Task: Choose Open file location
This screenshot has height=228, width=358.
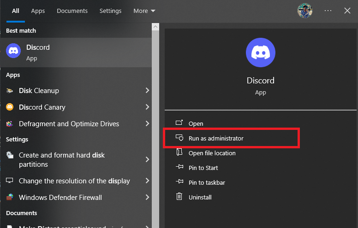Action: pyautogui.click(x=212, y=153)
